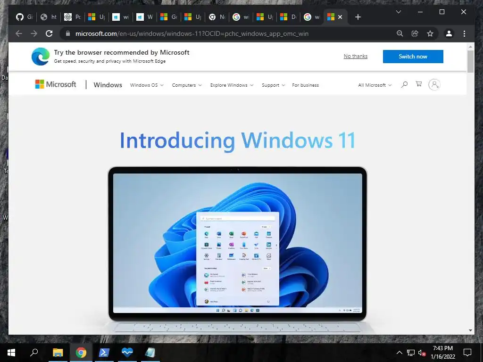The height and width of the screenshot is (362, 483).
Task: Open File Explorer from taskbar
Action: click(x=58, y=353)
